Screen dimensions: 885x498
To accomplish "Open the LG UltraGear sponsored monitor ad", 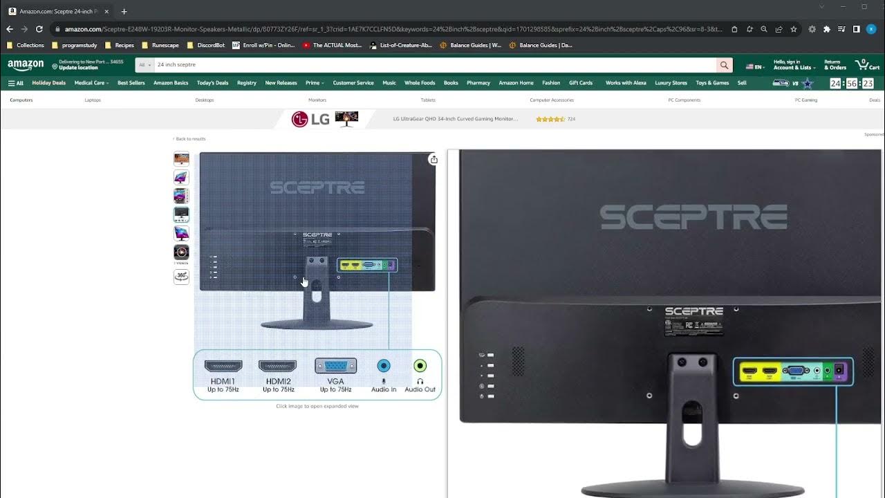I will pos(455,119).
